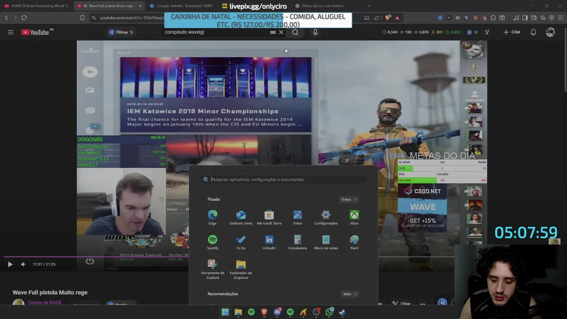Go back in browser history
The width and height of the screenshot is (567, 319).
(6, 18)
